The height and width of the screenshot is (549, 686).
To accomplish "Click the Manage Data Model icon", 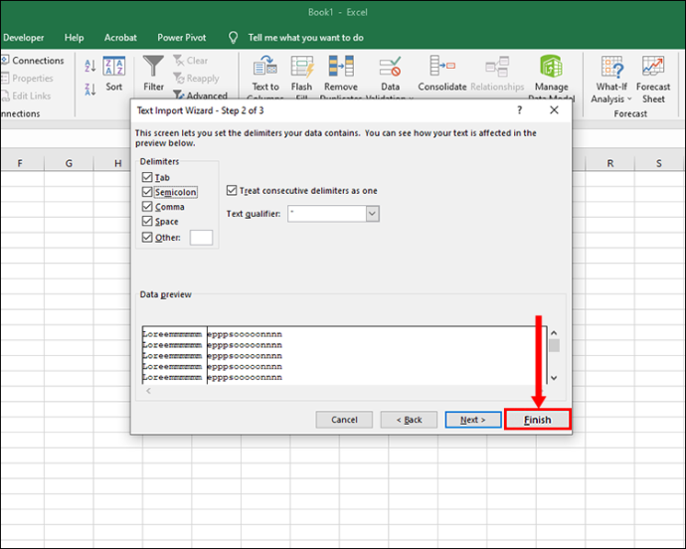I will coord(551,66).
